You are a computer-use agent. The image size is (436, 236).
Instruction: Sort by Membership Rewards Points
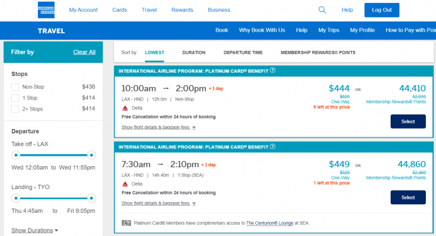click(318, 53)
